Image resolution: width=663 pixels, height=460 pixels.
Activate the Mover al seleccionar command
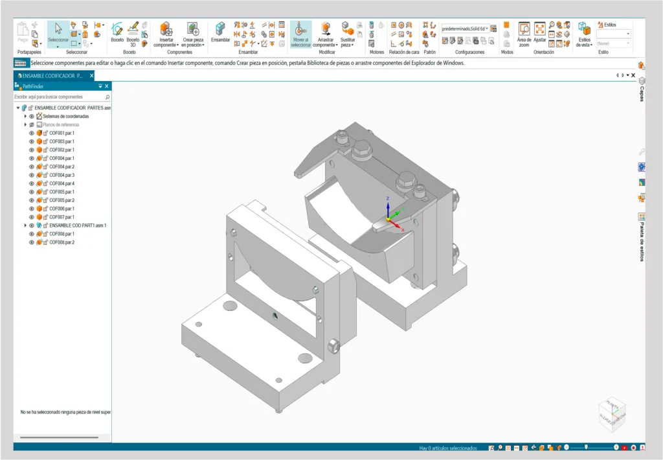(x=300, y=34)
